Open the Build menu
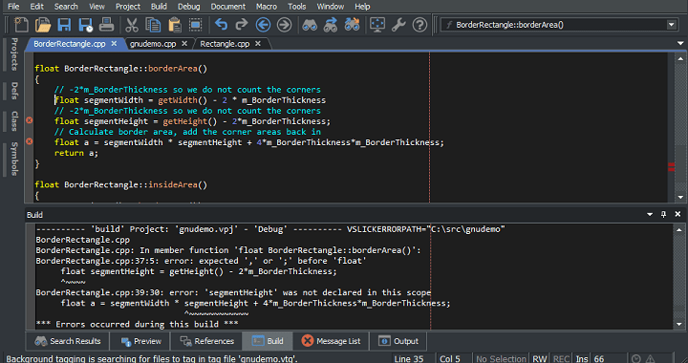The image size is (688, 363). point(159,7)
